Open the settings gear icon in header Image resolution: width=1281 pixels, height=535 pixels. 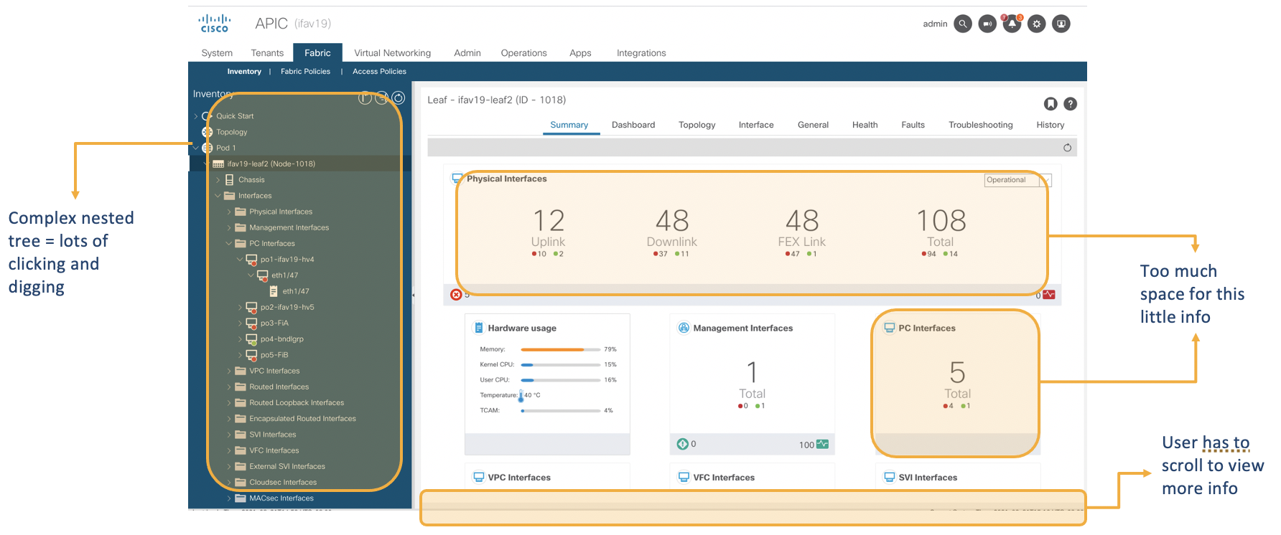pos(1036,24)
